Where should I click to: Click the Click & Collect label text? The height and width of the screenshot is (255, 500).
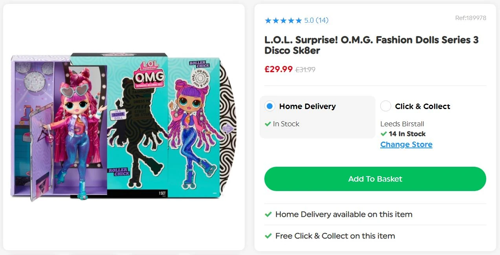(x=423, y=106)
